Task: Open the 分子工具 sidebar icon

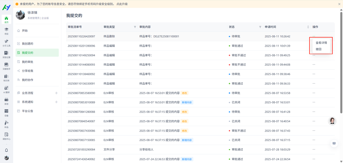Action: (6, 43)
